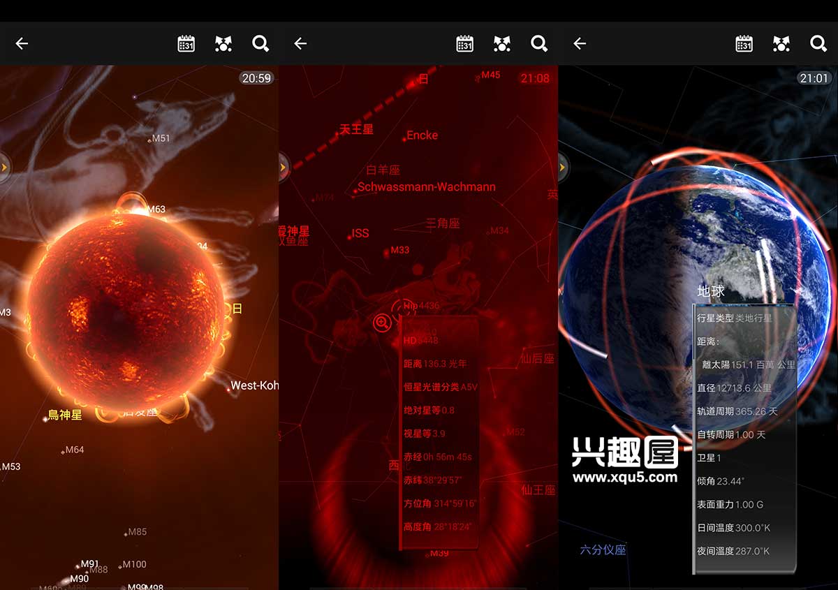The image size is (838, 590).
Task: Select the M34 label
Action: pyautogui.click(x=500, y=230)
